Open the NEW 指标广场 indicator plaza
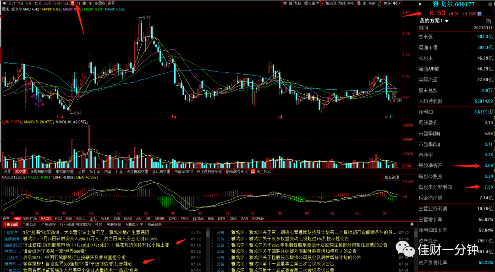Screen dimensions: 495x272 click(x=25, y=218)
